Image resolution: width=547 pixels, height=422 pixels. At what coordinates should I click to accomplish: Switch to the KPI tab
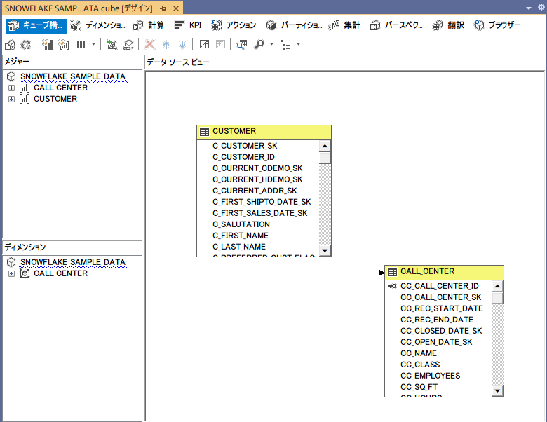pos(188,25)
